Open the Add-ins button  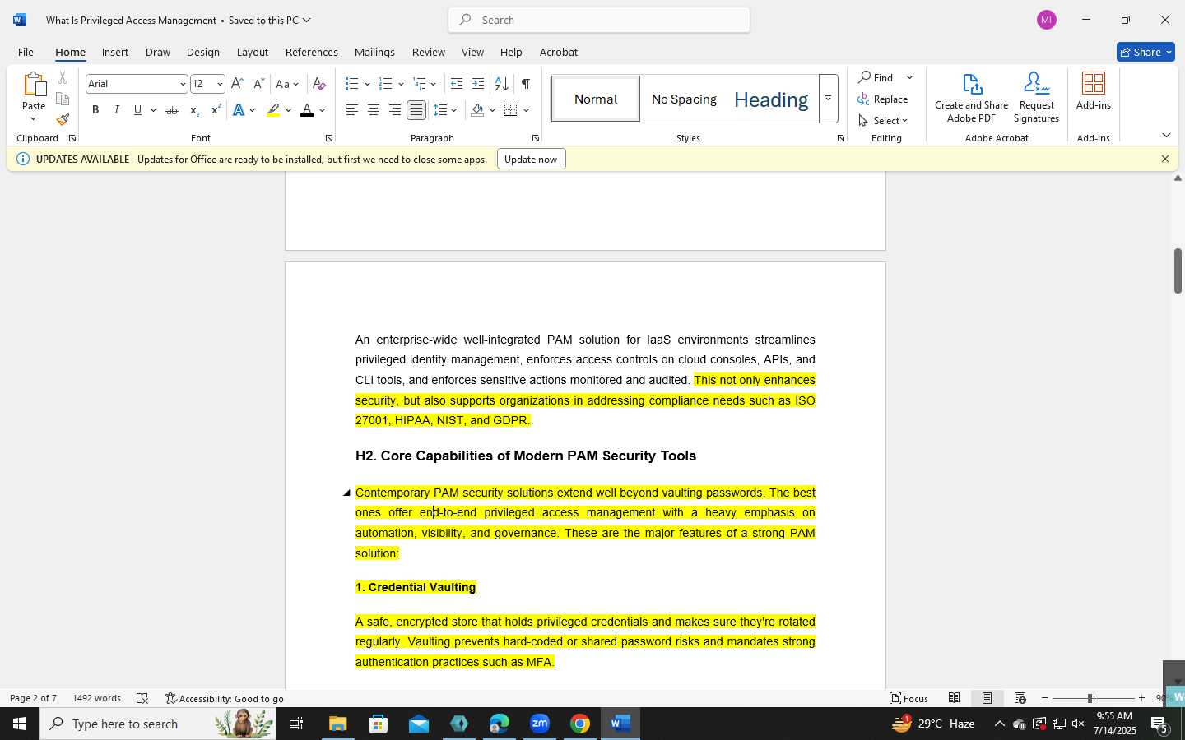[1094, 91]
